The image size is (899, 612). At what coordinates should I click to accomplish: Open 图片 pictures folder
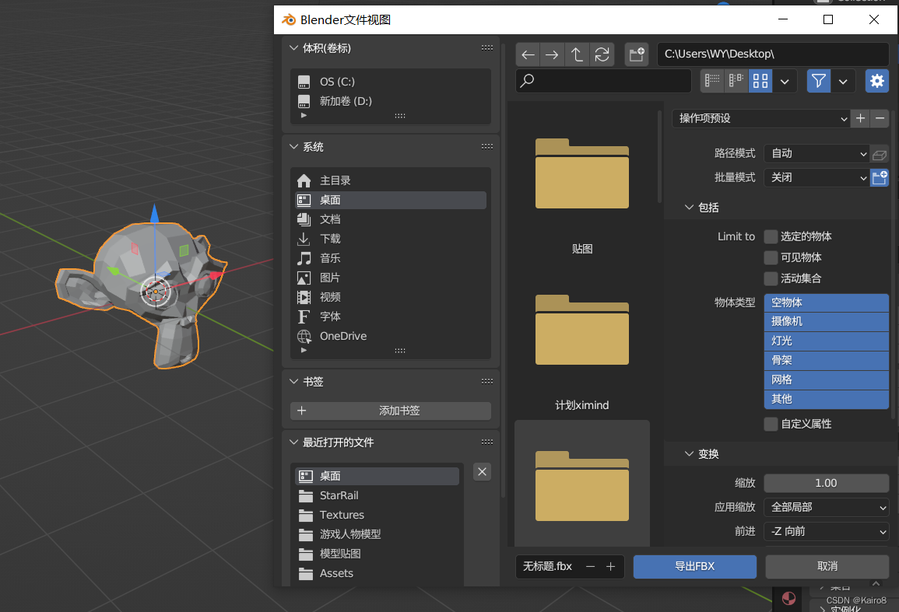pos(391,278)
